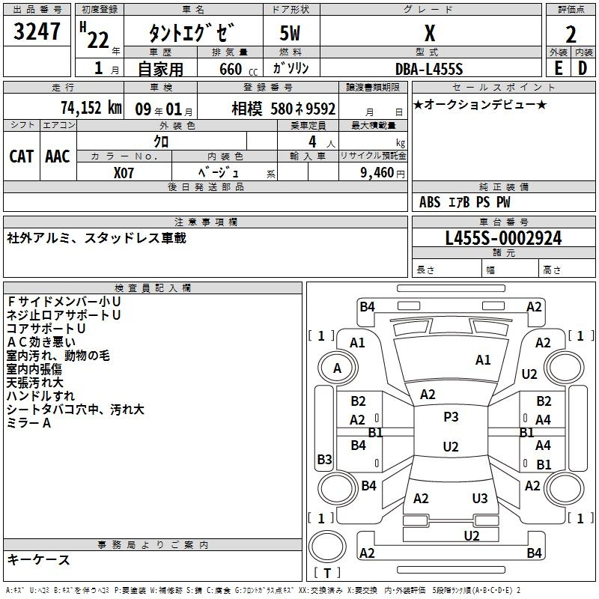Select the inspection date "09年01月"
599x599 pixels.
164,109
